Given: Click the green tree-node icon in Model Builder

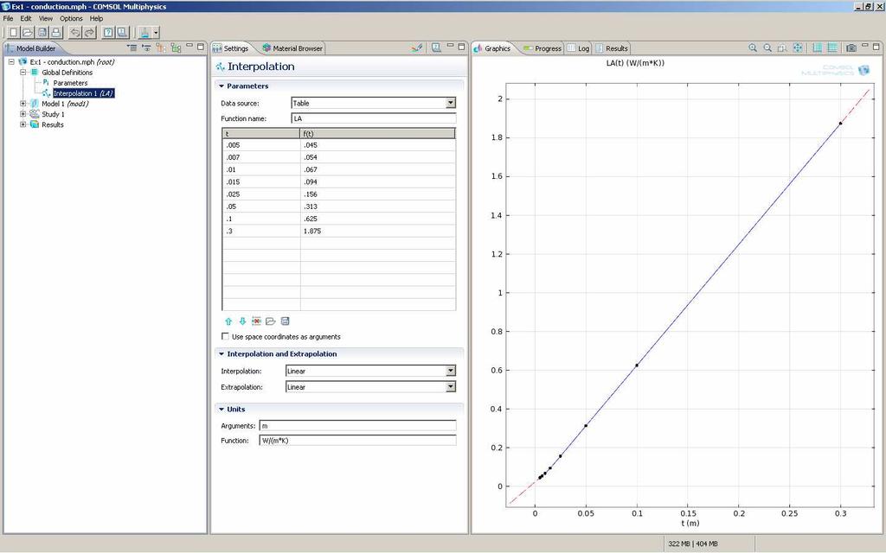Looking at the screenshot, I should (176, 48).
